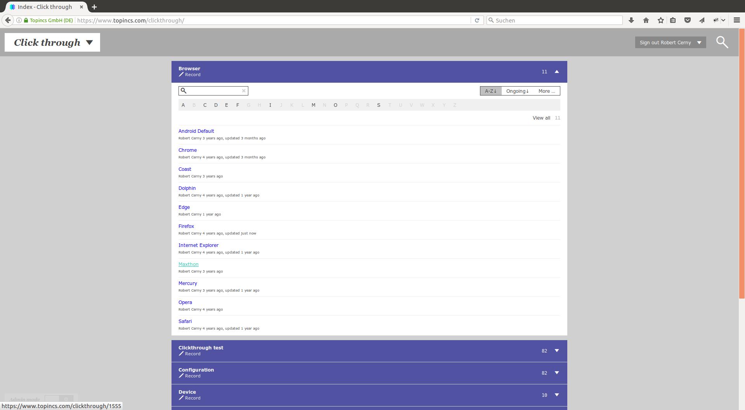
Task: Expand the Clickthrough test section
Action: (557, 351)
